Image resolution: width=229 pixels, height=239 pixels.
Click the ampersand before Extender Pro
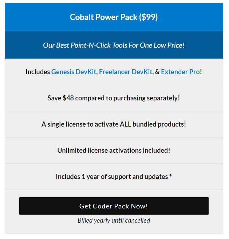pos(157,72)
